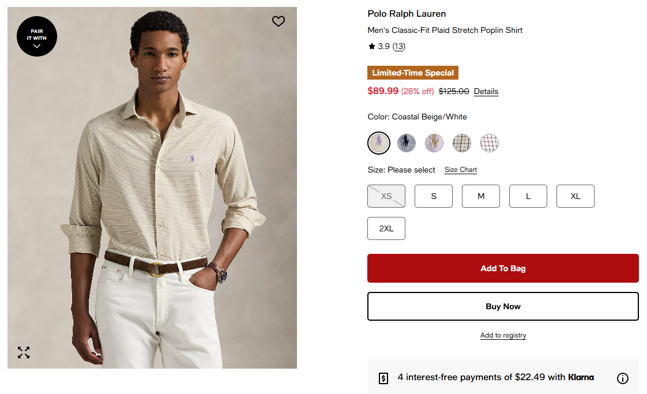Choose the white red-blue check swatch

[490, 142]
